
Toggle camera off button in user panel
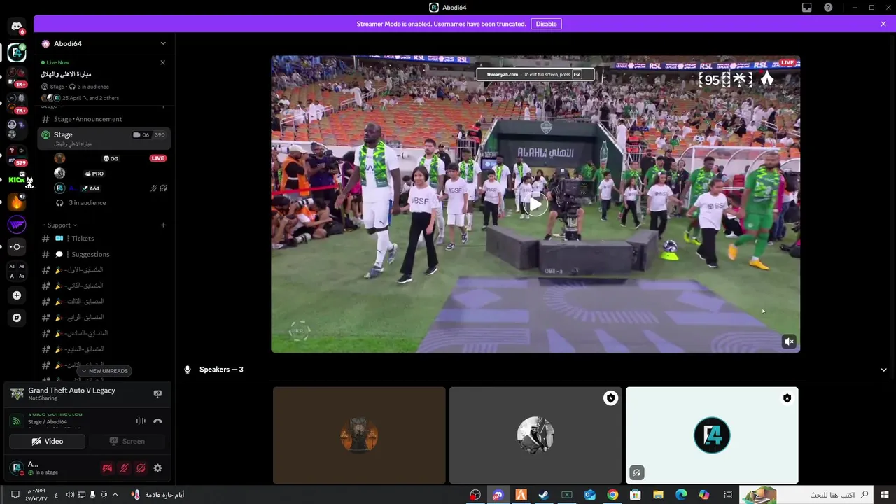pos(107,468)
